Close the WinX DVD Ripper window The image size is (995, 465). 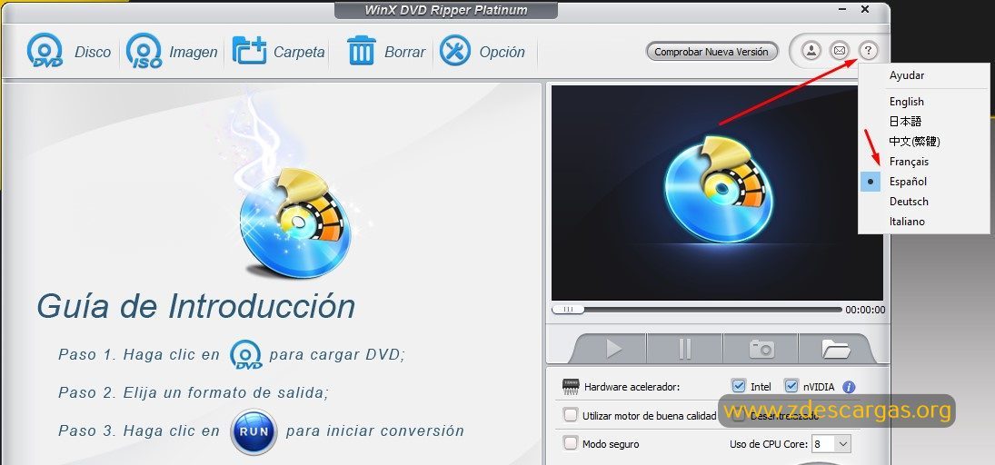point(865,9)
